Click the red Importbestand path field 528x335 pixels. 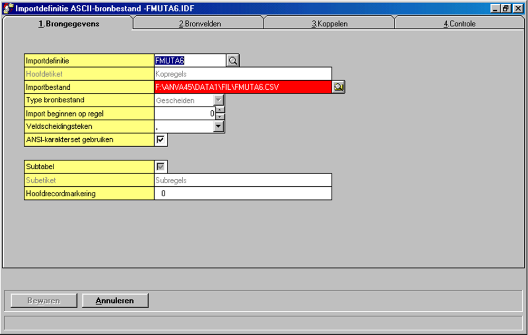243,87
